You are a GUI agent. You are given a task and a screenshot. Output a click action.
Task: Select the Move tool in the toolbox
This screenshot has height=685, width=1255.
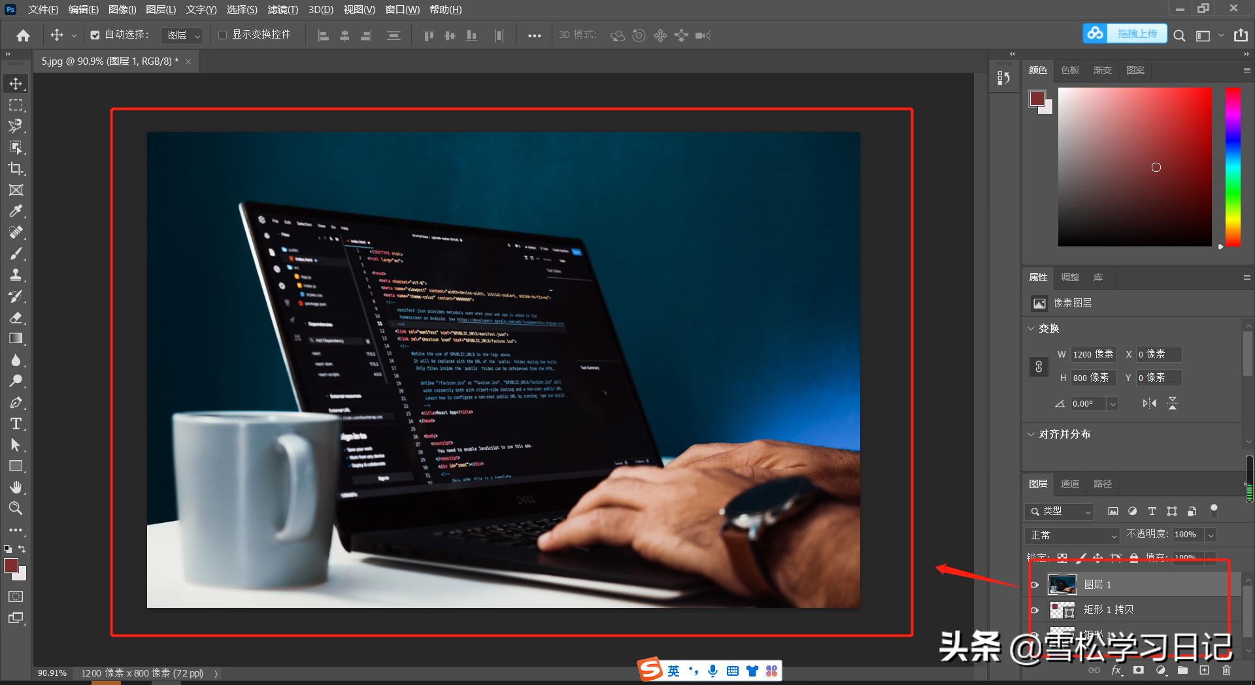[16, 84]
